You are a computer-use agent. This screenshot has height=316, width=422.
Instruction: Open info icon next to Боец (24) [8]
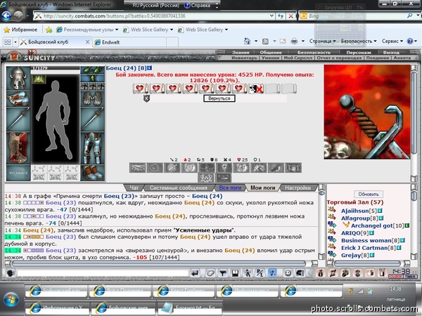click(x=150, y=68)
